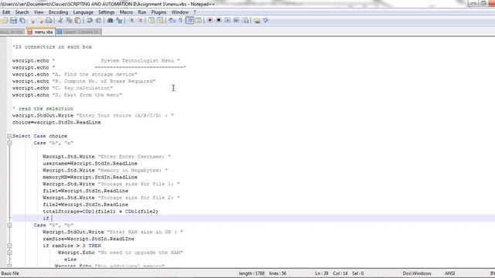Click 'Ln : 39' in the status bar
The image size is (495, 278).
point(322,273)
